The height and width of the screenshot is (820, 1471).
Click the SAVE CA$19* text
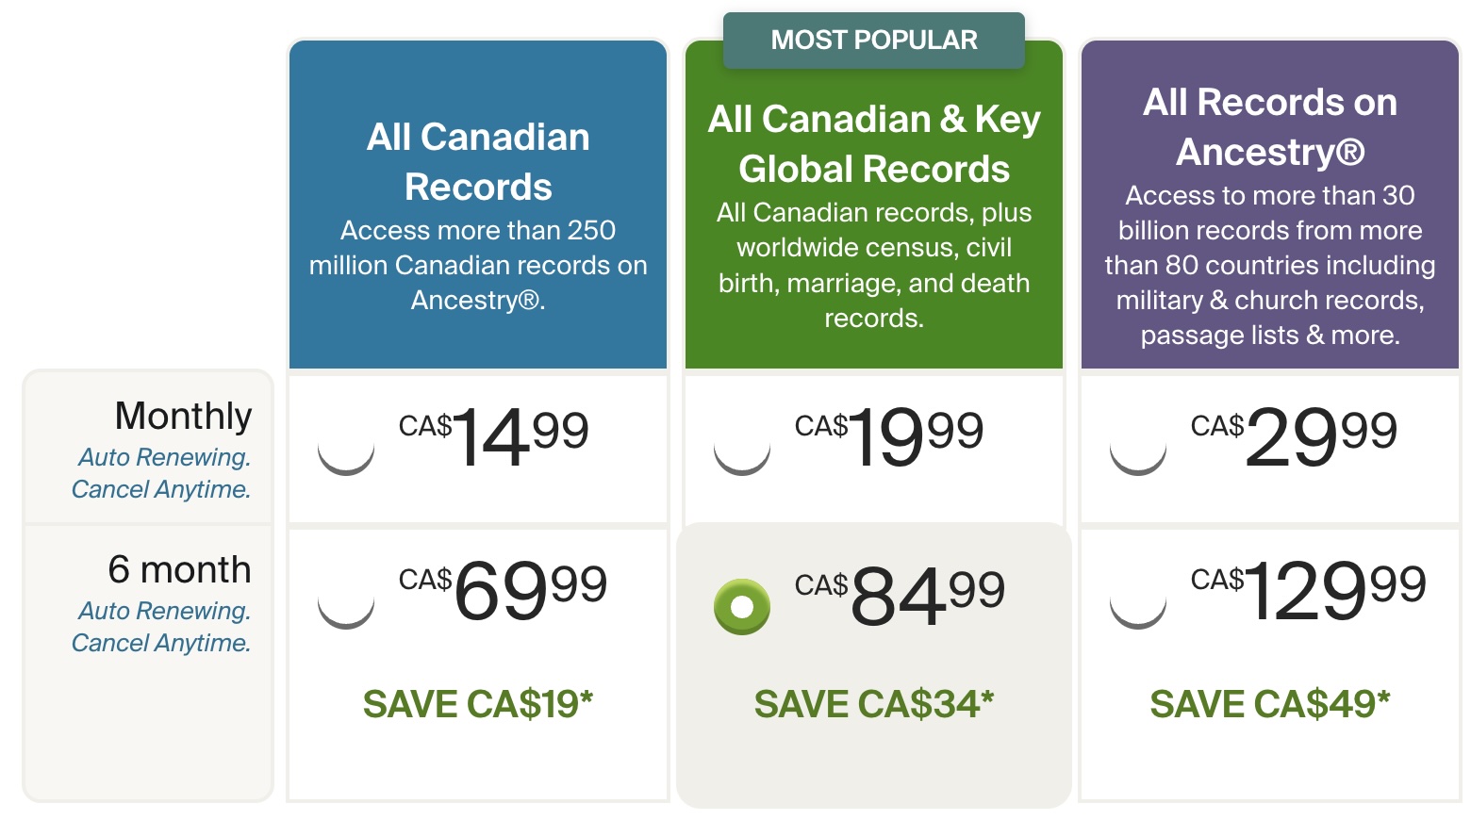pos(478,704)
